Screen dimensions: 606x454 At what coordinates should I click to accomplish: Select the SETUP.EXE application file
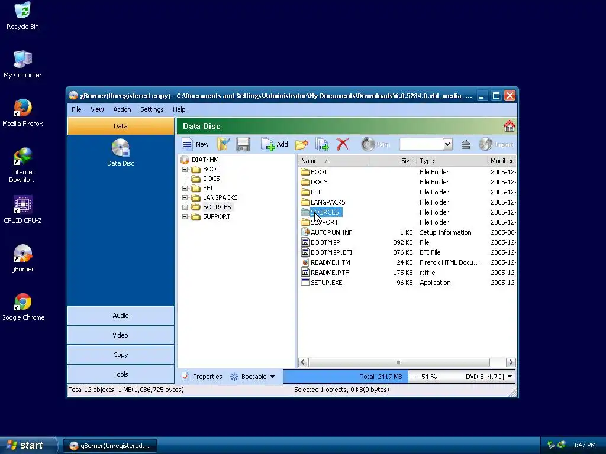tap(326, 282)
